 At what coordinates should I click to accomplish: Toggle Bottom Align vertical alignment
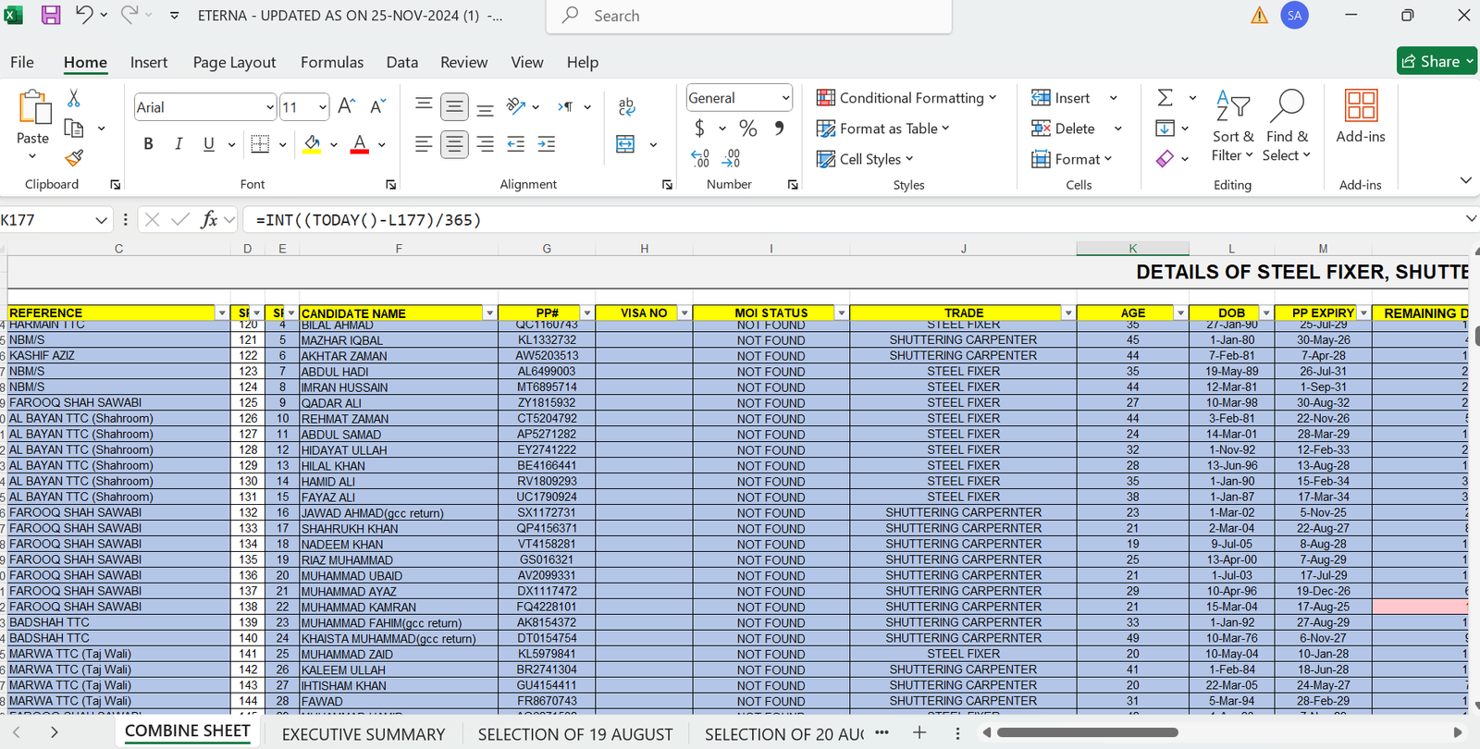485,108
